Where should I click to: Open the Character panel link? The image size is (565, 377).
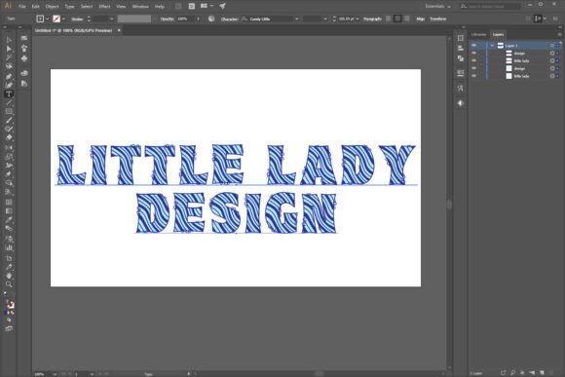(x=230, y=19)
